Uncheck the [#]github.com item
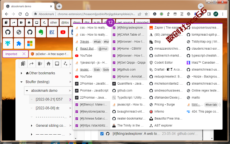 click(114, 69)
